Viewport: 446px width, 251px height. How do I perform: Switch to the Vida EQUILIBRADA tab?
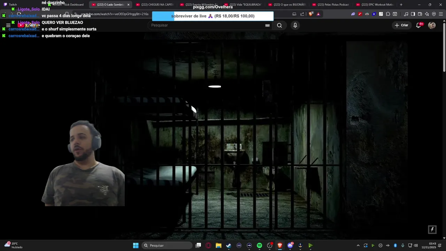click(243, 5)
